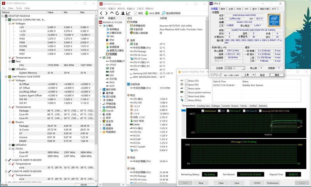
Task: Expand the Temperatures node under ASUSTeK
Action: pos(10,58)
